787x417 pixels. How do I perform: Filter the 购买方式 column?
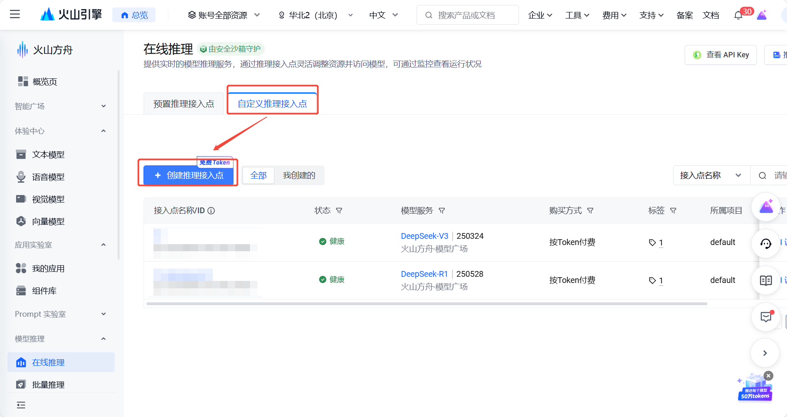click(590, 211)
